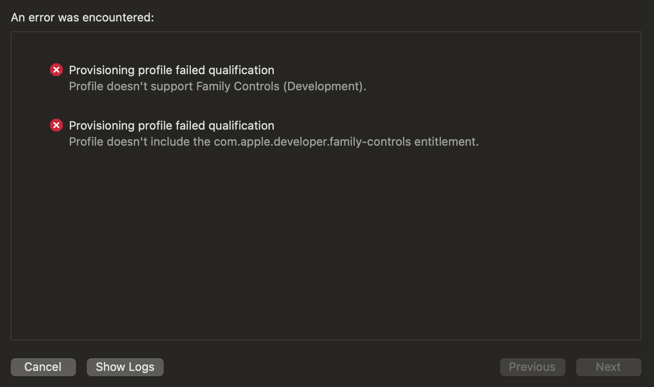Click the '(Development)' word in first error

[323, 86]
